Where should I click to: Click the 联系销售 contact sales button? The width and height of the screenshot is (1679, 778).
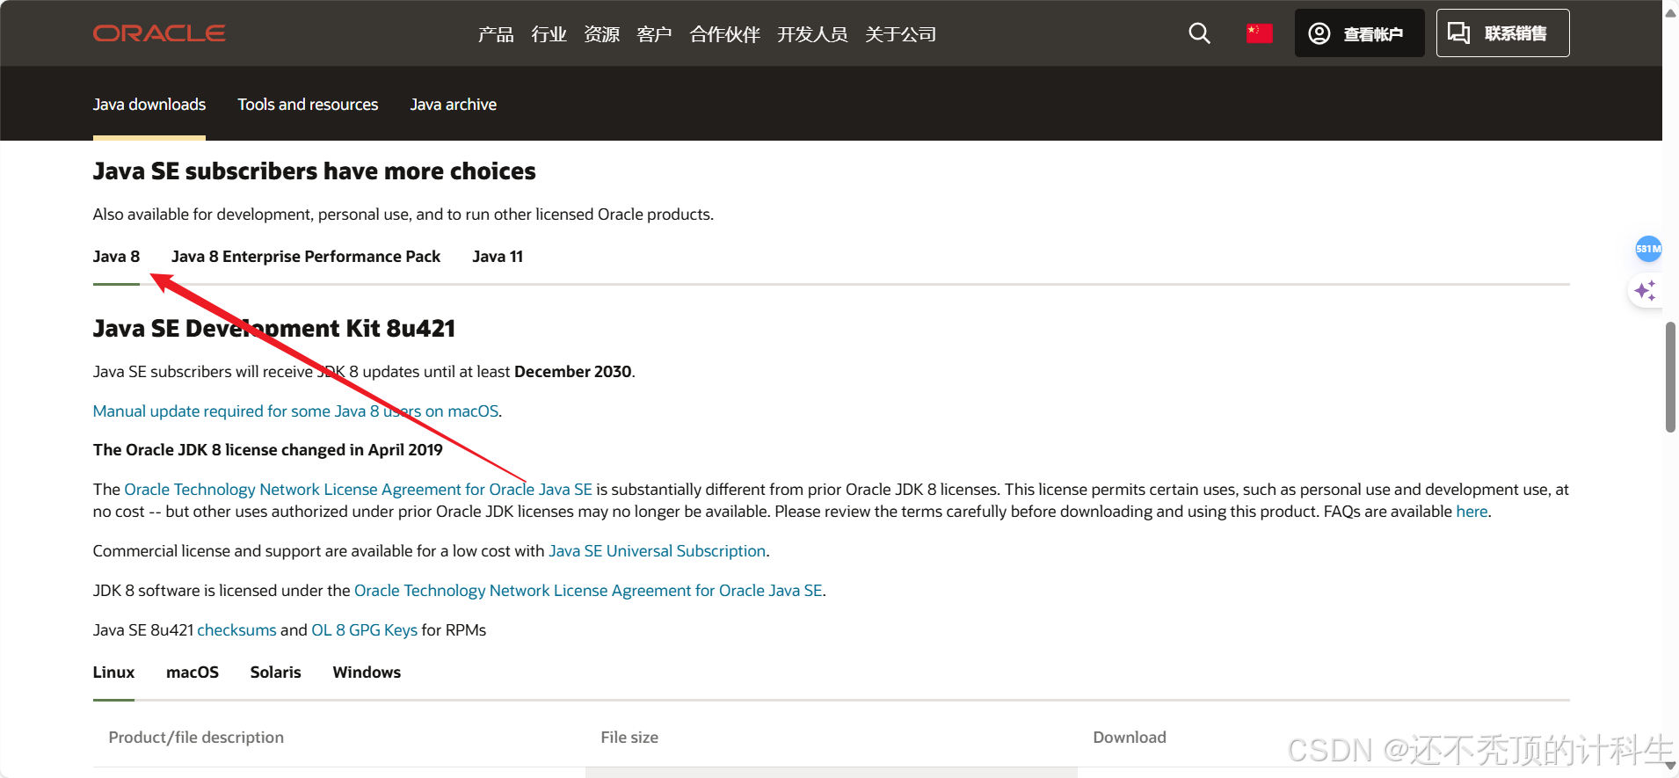click(1502, 33)
